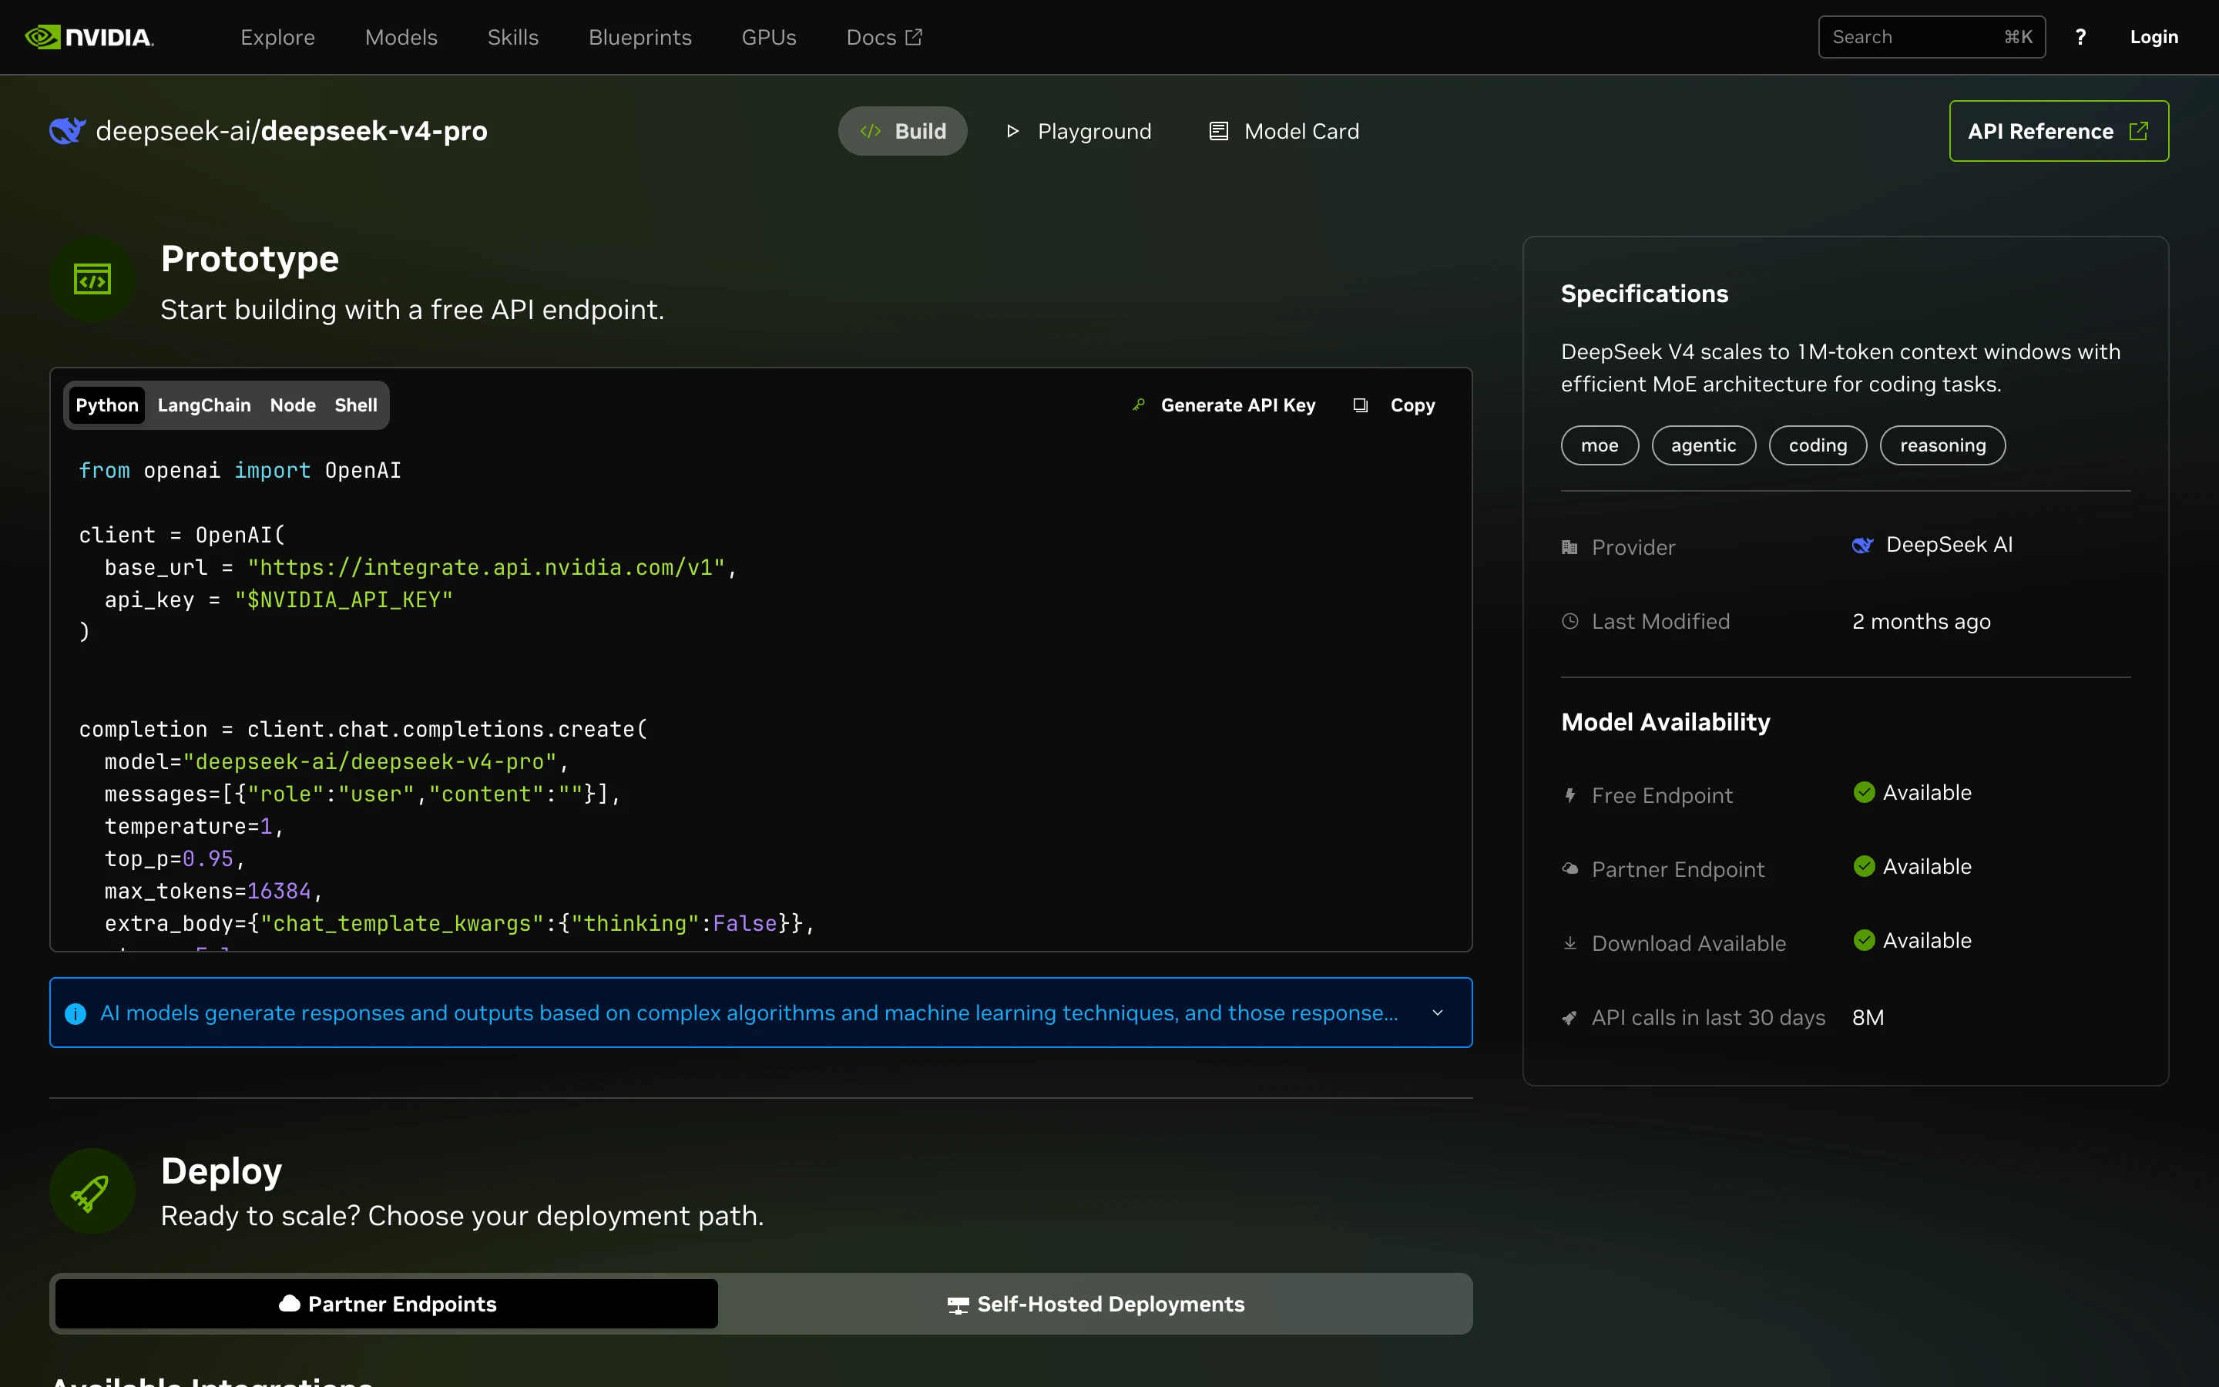
Task: Click the key icon beside Generate API Key
Action: click(x=1139, y=405)
